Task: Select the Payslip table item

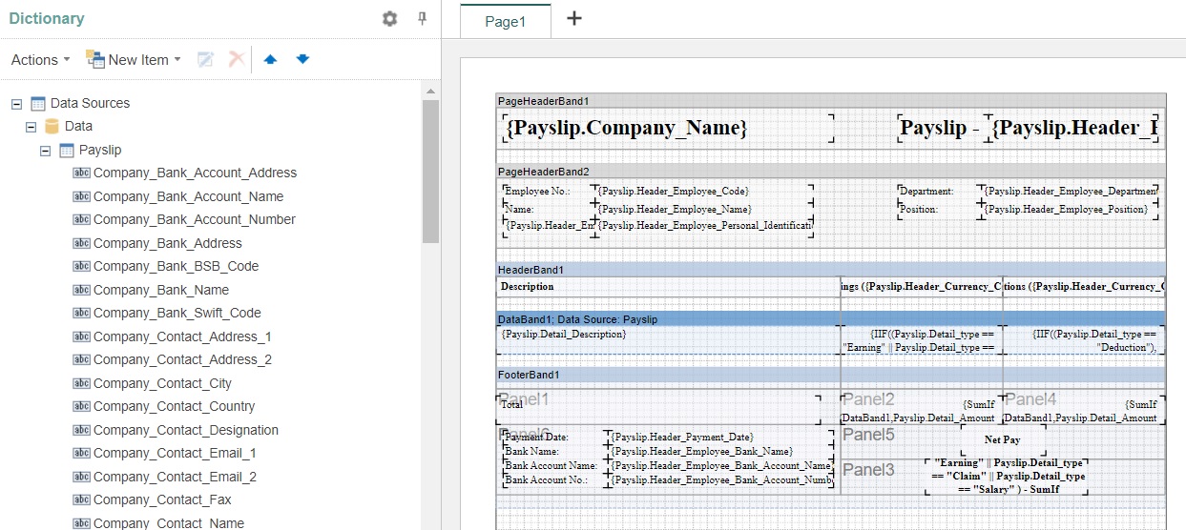Action: click(100, 150)
